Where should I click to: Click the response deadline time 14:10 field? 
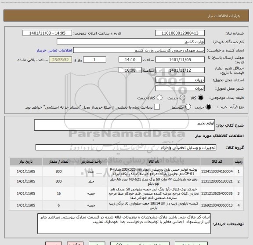coord(130,60)
